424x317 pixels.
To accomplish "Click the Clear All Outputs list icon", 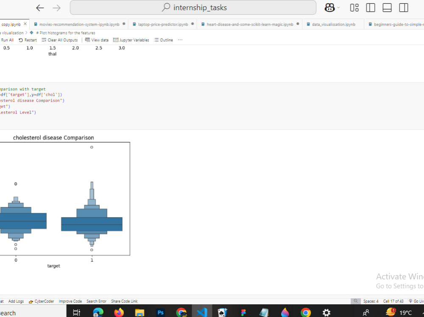I will [x=44, y=40].
